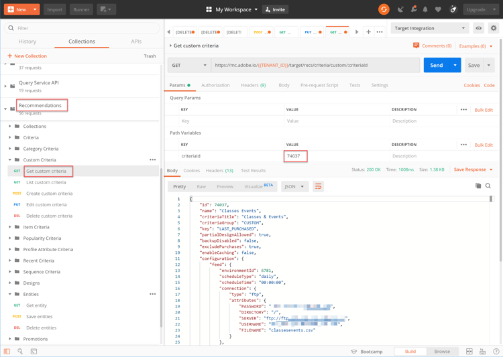Click the Send button

coord(437,65)
